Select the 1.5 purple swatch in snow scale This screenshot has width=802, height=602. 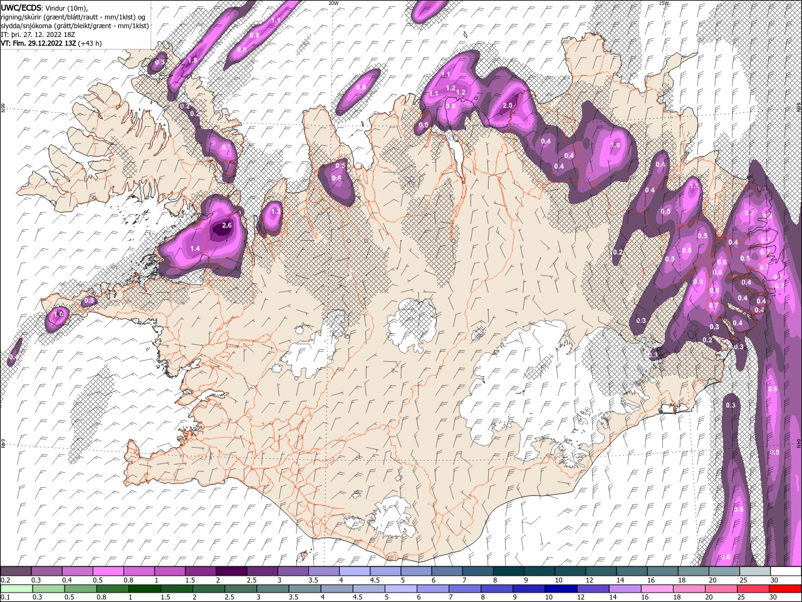(200, 571)
